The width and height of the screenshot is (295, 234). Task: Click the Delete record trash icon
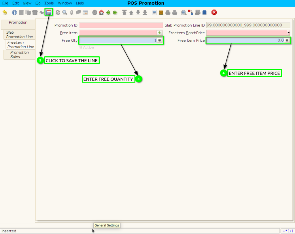pyautogui.click(x=35, y=12)
